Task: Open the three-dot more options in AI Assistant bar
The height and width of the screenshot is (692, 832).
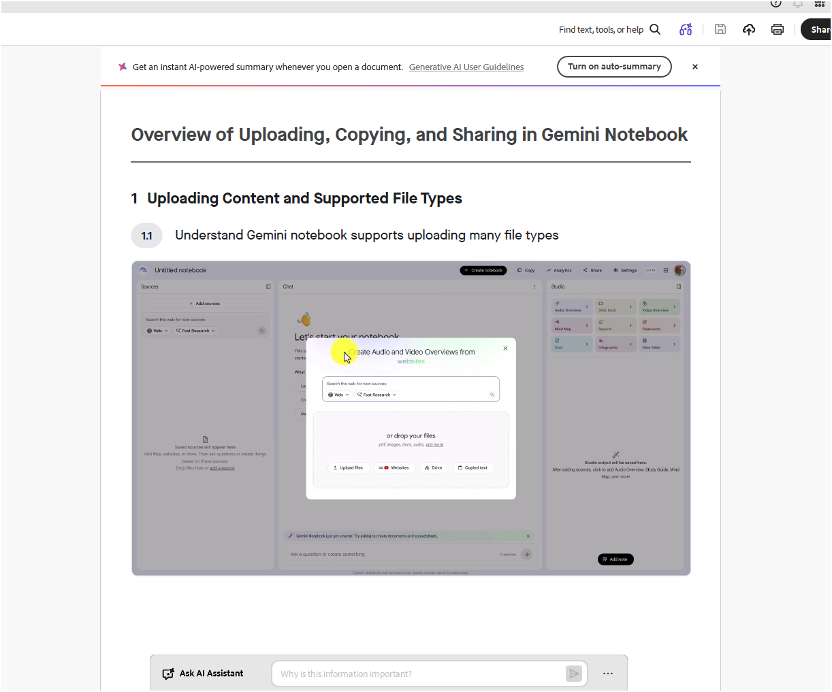Action: [x=608, y=674]
